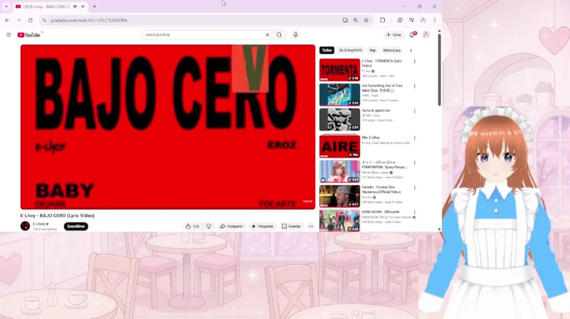Open the Farruko Cositas Que Haciamos thumbnail
The width and height of the screenshot is (570, 319).
point(340,196)
